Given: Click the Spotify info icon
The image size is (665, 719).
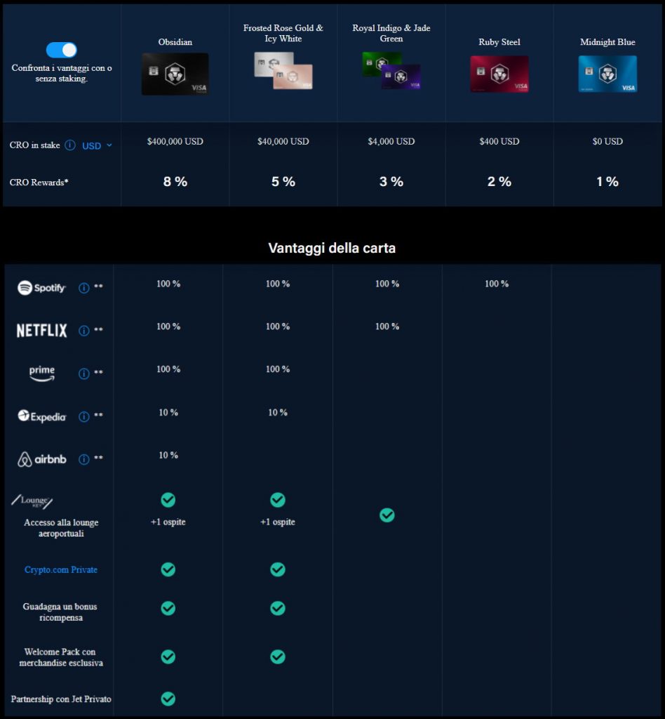Looking at the screenshot, I should (x=84, y=288).
